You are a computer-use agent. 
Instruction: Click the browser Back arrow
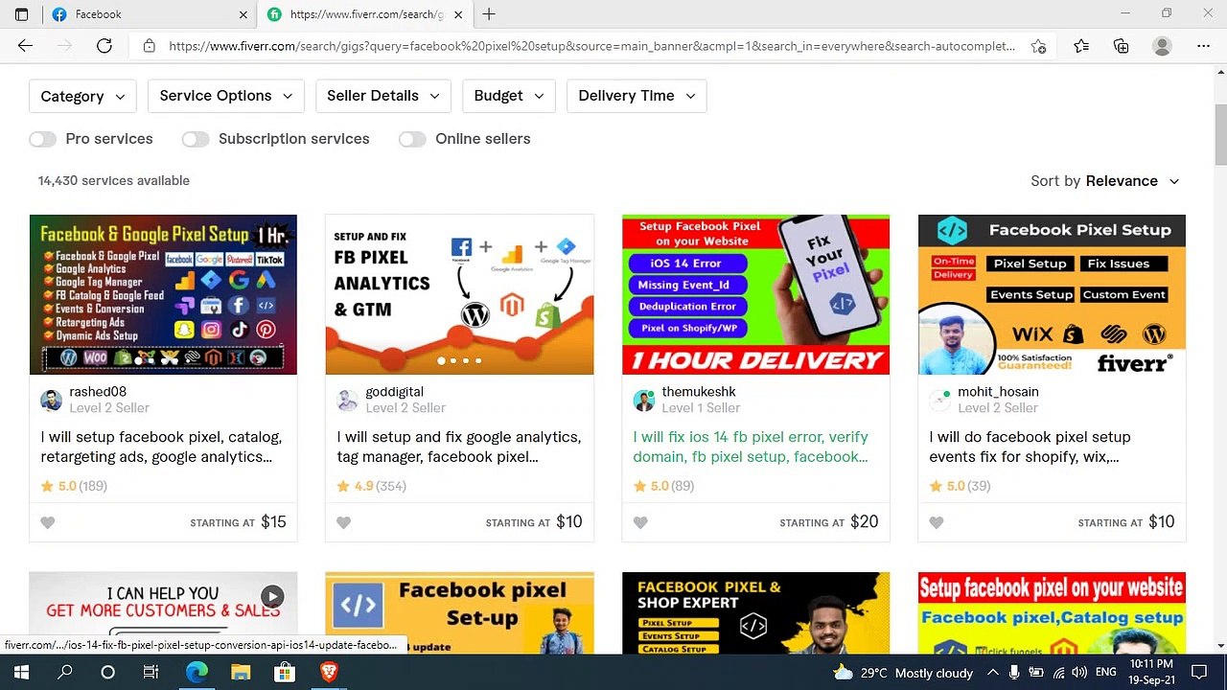(25, 46)
